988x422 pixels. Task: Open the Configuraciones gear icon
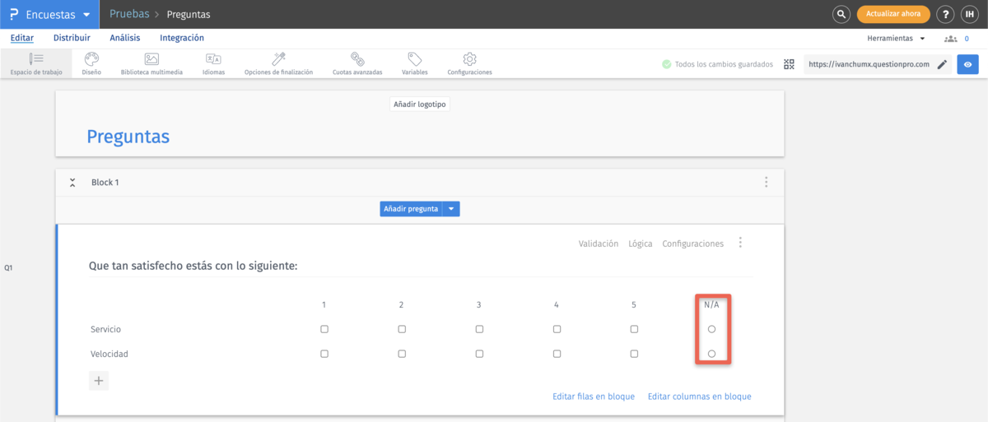pos(470,59)
